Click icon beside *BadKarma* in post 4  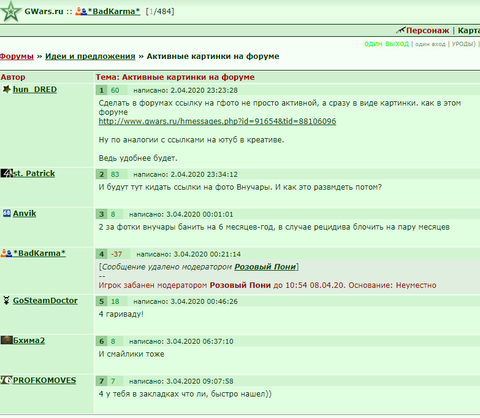click(x=6, y=253)
